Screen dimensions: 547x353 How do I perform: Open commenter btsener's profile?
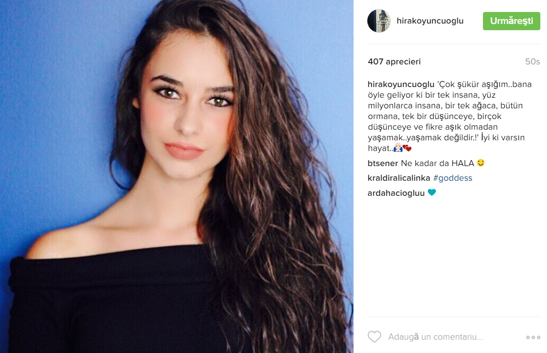[383, 163]
